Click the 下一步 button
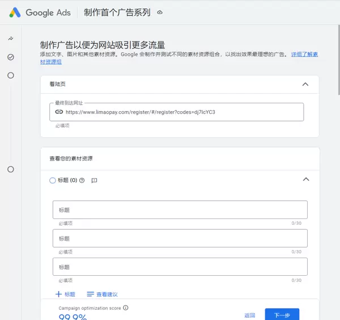 pyautogui.click(x=282, y=315)
